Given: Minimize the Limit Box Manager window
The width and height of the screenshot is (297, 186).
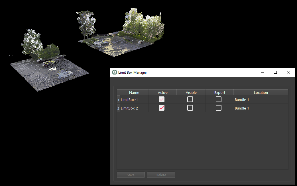Looking at the screenshot, I should tap(262, 73).
